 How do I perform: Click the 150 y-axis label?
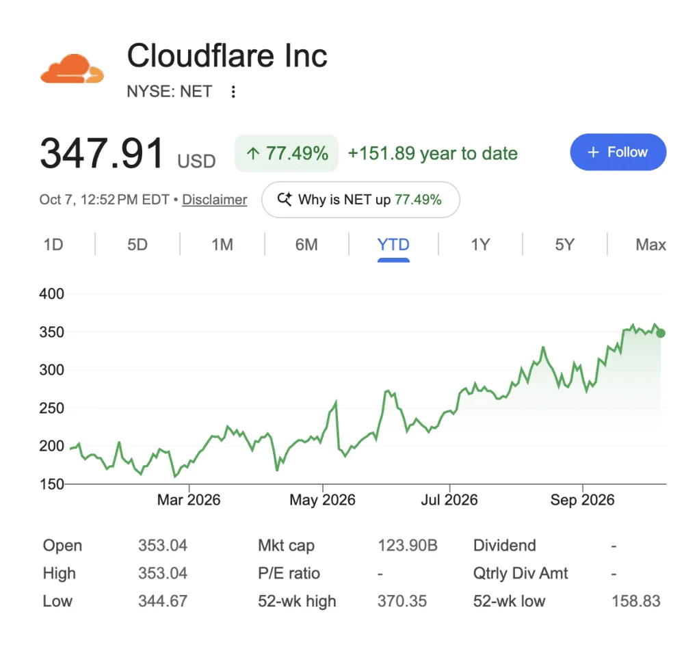51,484
